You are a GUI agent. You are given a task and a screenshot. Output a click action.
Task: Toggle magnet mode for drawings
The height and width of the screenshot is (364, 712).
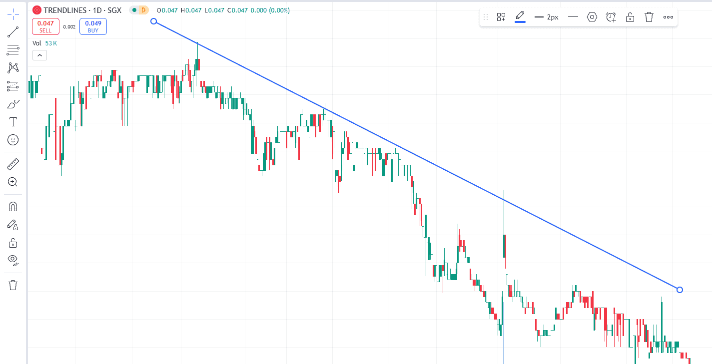13,207
